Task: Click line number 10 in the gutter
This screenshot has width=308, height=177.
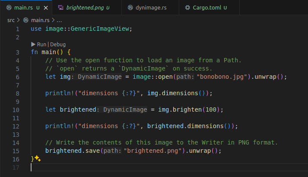Action: coord(16,109)
